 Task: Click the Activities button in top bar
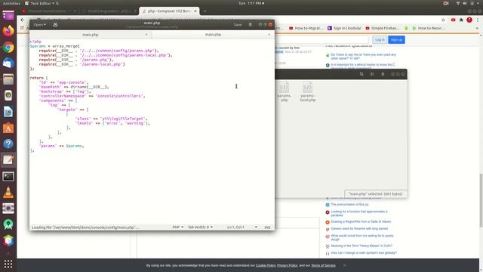pyautogui.click(x=11, y=3)
